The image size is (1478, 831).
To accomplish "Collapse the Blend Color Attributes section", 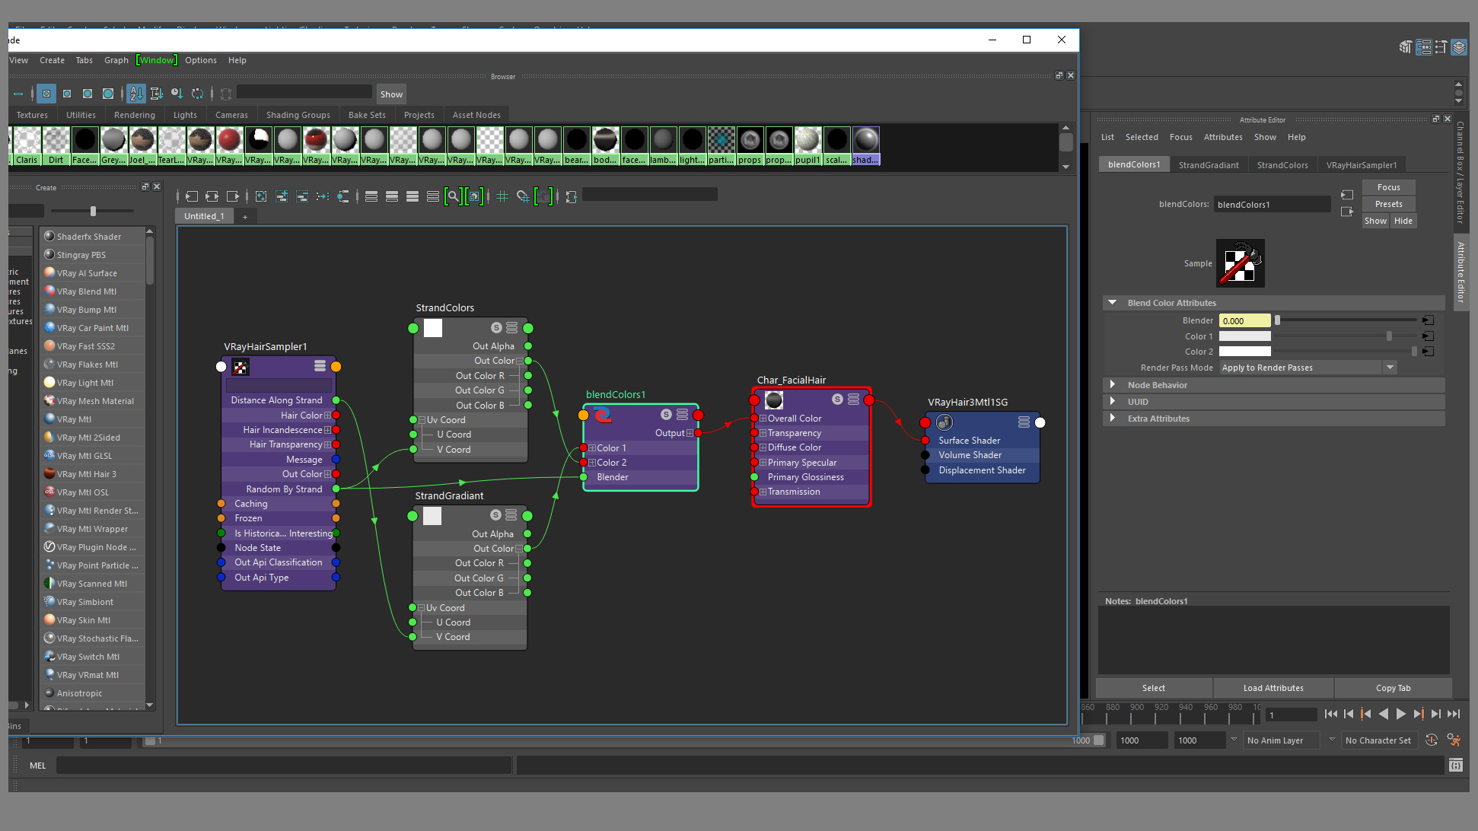I will point(1113,303).
